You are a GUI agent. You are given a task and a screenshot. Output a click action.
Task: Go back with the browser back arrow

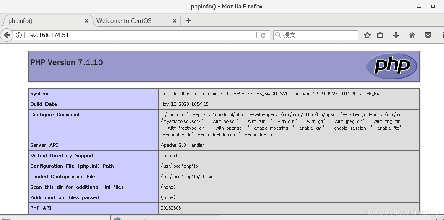[6, 35]
